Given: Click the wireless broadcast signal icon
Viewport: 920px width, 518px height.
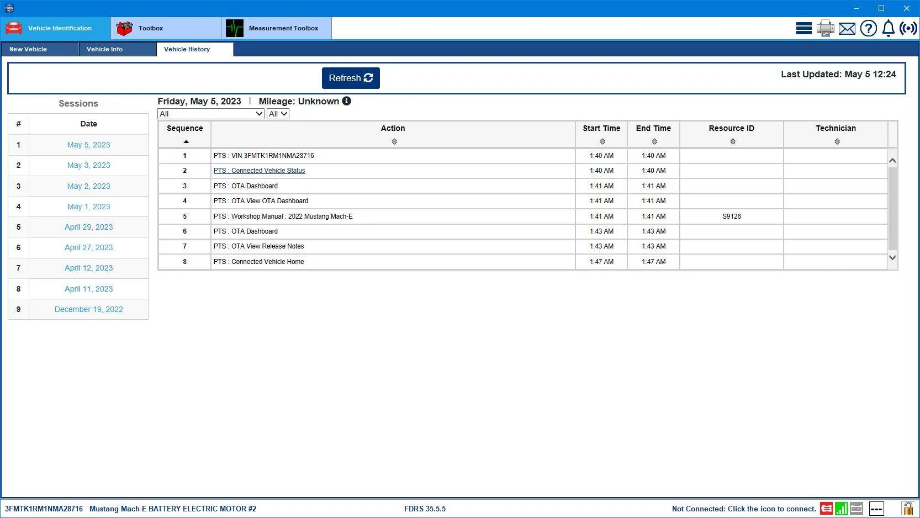Looking at the screenshot, I should (x=908, y=28).
